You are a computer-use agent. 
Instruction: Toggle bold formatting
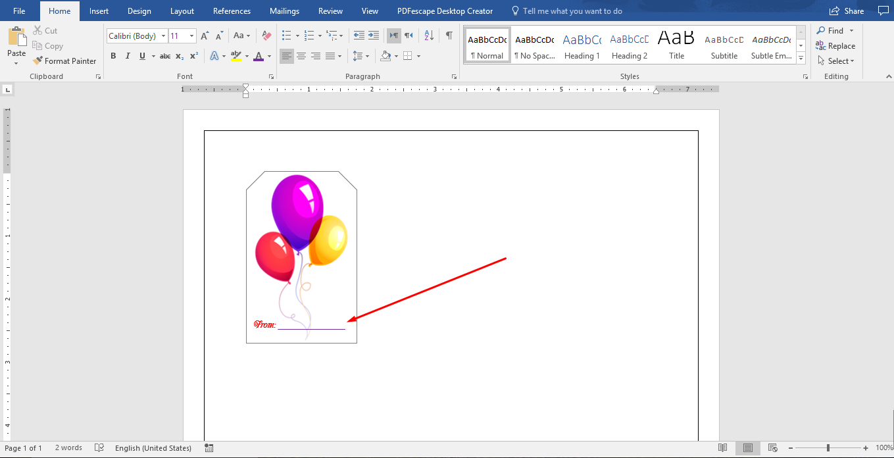pyautogui.click(x=113, y=56)
